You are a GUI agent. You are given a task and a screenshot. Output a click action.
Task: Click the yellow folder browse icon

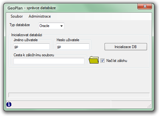[94, 60]
